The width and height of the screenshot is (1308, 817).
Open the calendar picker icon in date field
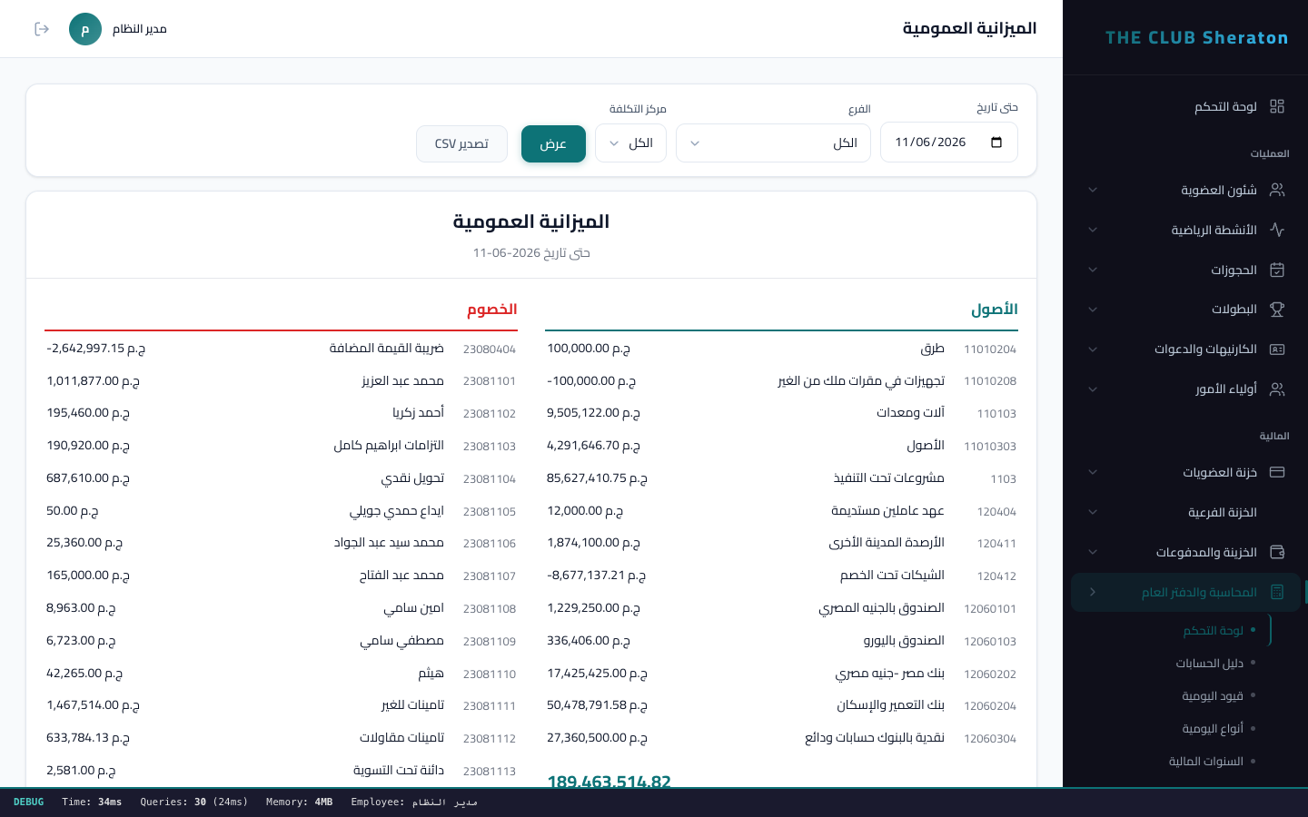[x=996, y=143]
